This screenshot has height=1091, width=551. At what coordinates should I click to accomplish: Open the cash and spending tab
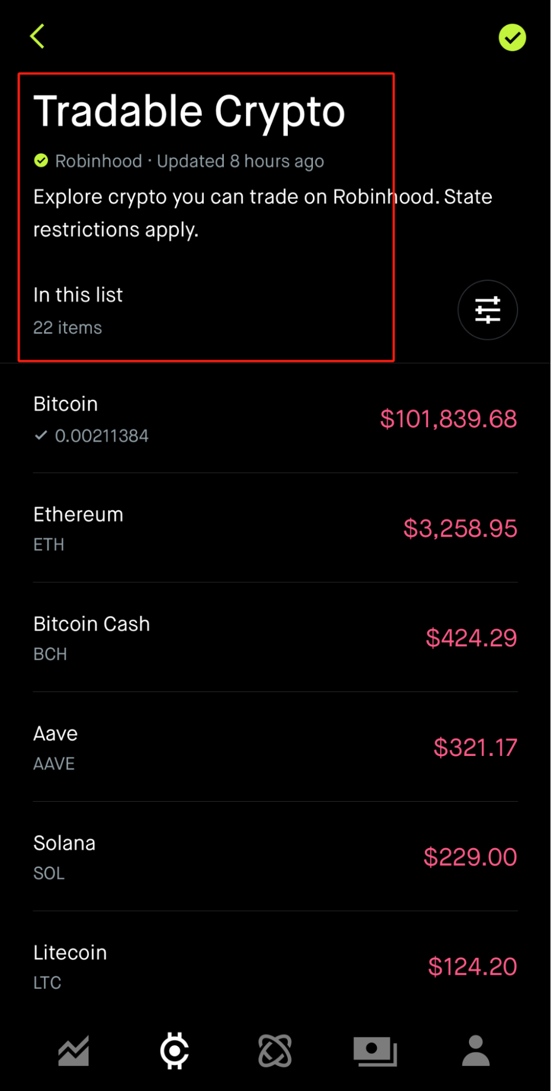click(x=375, y=1051)
